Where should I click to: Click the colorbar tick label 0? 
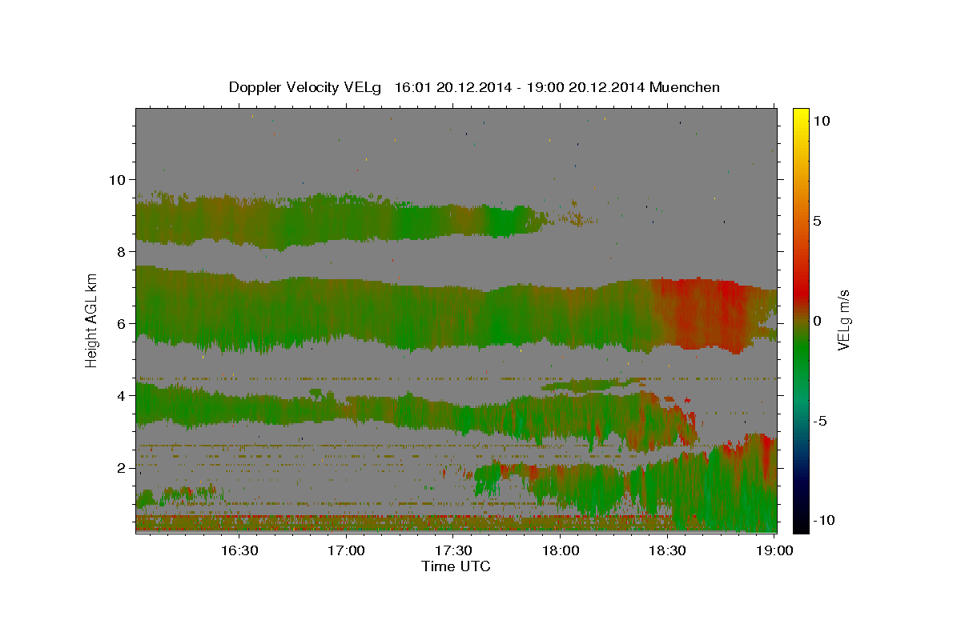(817, 320)
